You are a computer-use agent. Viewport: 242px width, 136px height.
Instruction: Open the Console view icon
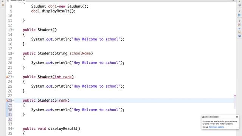pyautogui.click(x=239, y=36)
